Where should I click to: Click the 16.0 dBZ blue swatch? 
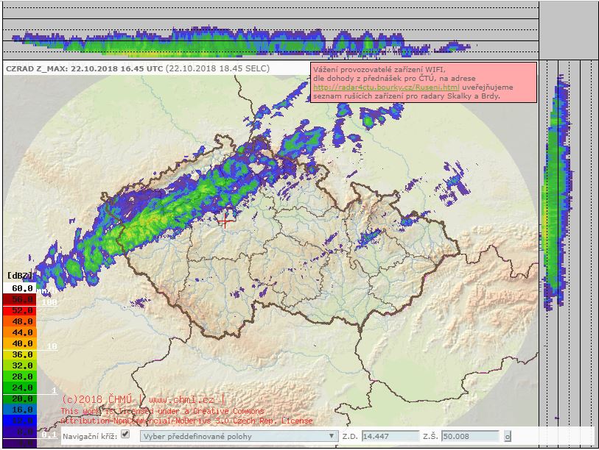point(19,410)
